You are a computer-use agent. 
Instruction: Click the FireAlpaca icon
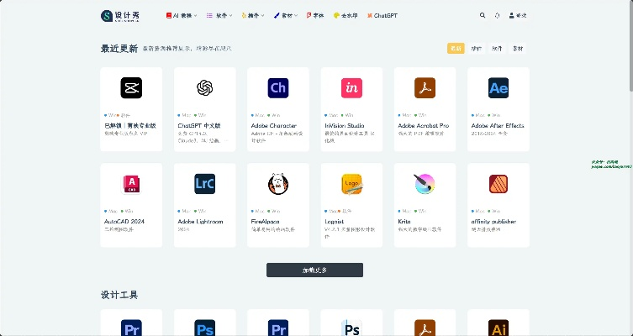pyautogui.click(x=277, y=184)
